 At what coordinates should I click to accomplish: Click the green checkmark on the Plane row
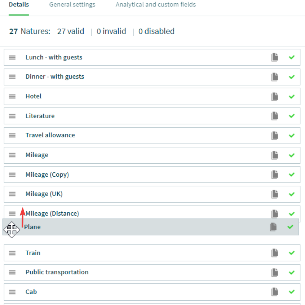[x=290, y=227]
